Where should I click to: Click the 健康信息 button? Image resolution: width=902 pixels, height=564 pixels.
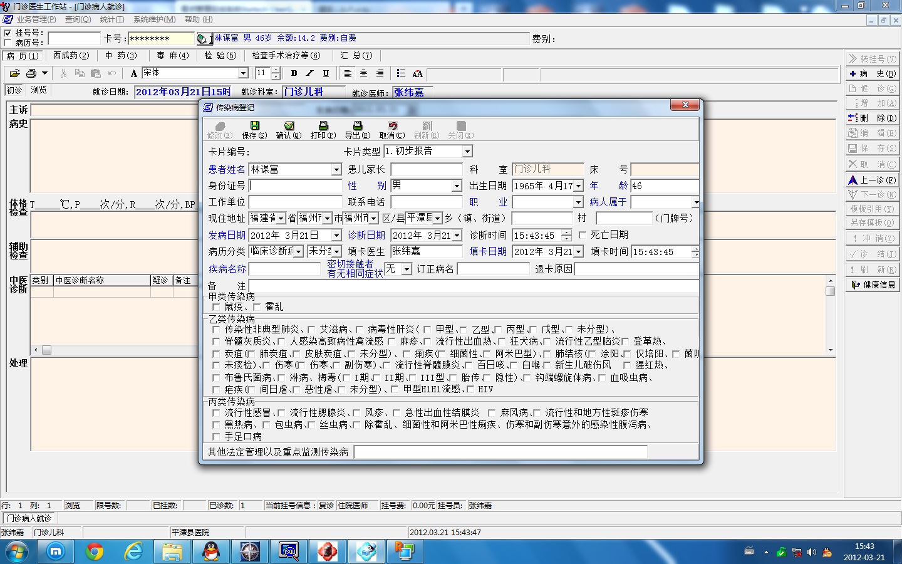[872, 285]
